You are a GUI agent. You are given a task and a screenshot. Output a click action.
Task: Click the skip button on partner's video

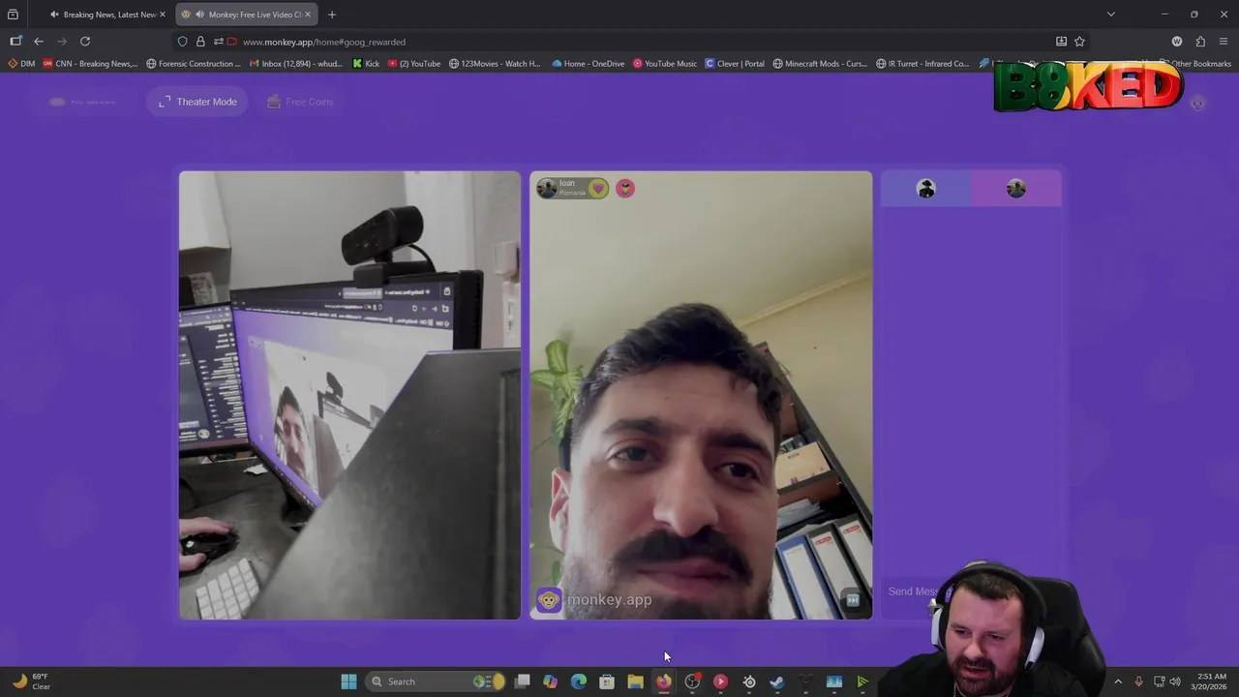[x=852, y=600]
